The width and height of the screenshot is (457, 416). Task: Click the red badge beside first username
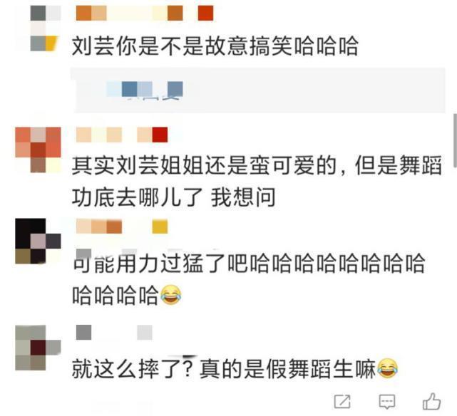click(205, 14)
